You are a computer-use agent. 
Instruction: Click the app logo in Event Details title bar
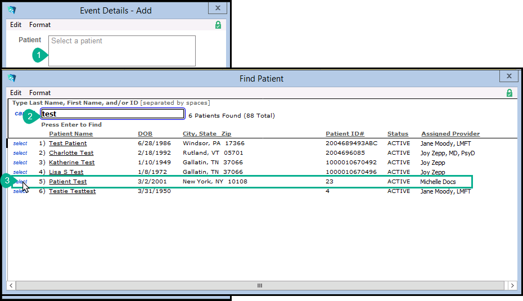(12, 10)
